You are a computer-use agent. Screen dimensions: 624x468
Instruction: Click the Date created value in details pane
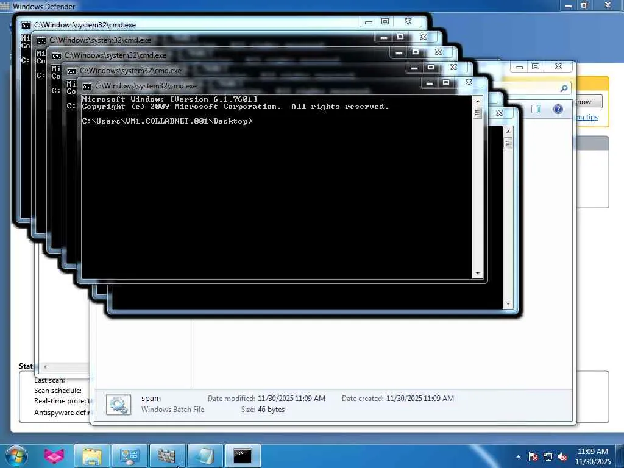[x=420, y=399]
